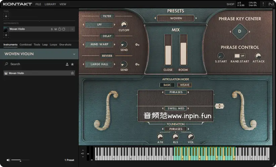This screenshot has width=276, height=167.
Task: Favorite the Woven Violin preset star
Action: coord(72,73)
